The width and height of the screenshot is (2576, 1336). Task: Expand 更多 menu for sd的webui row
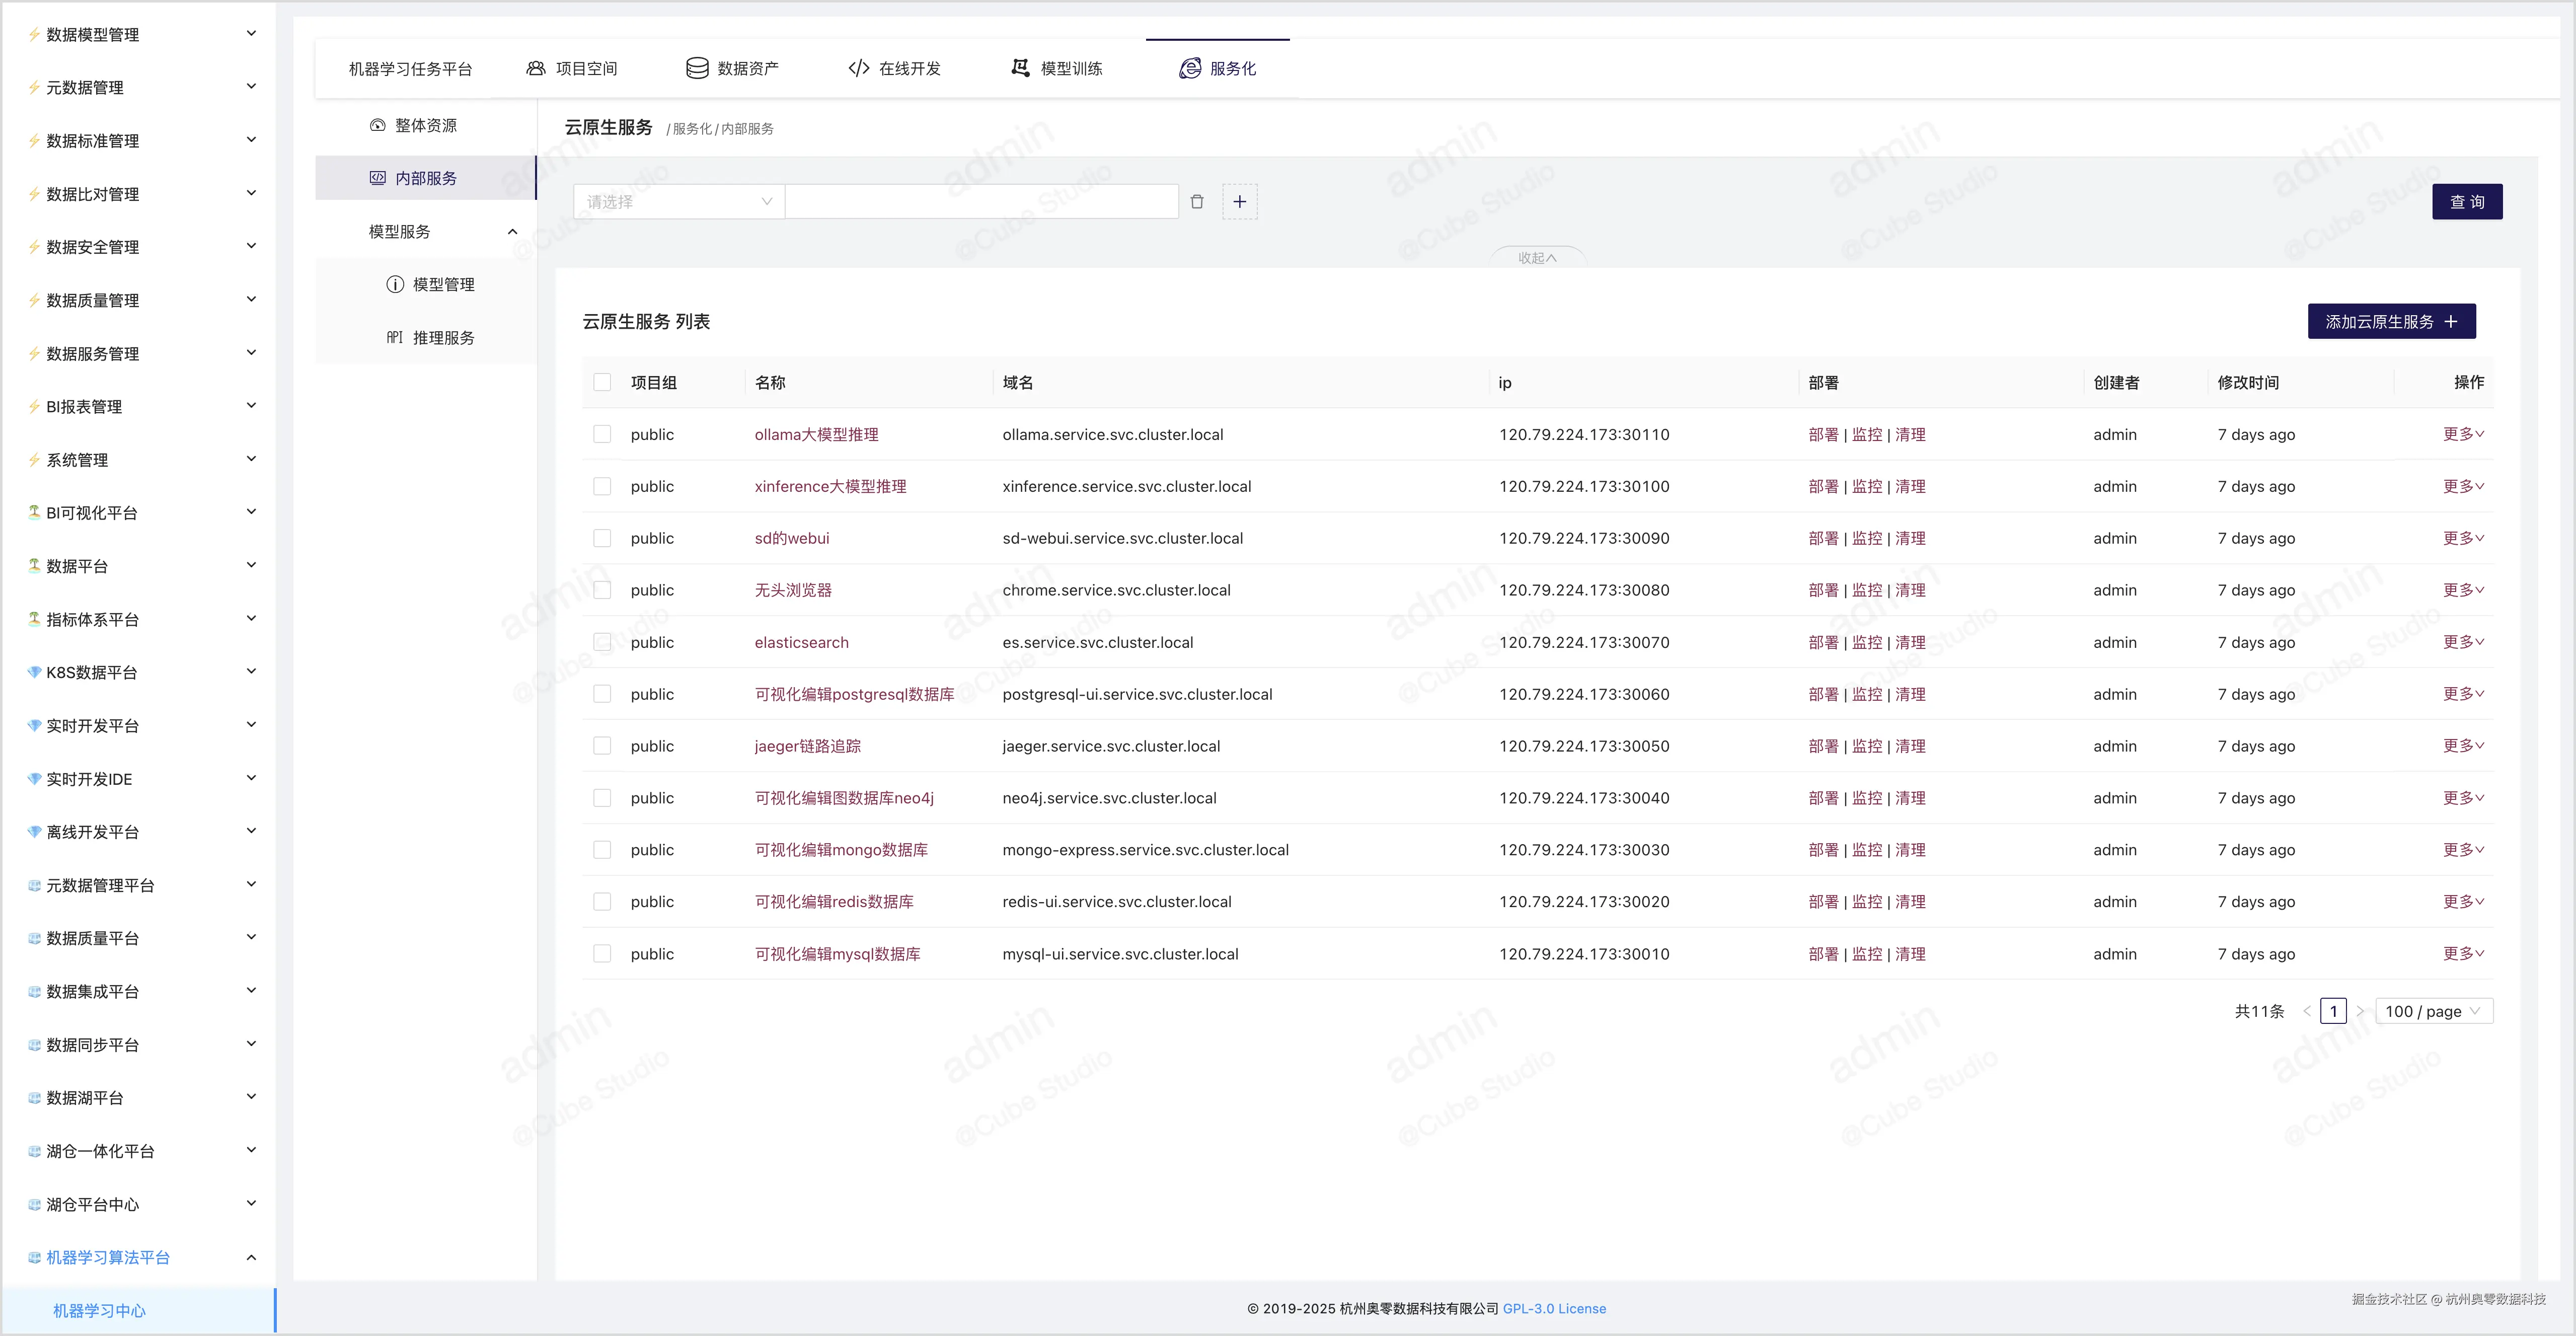[x=2462, y=538]
